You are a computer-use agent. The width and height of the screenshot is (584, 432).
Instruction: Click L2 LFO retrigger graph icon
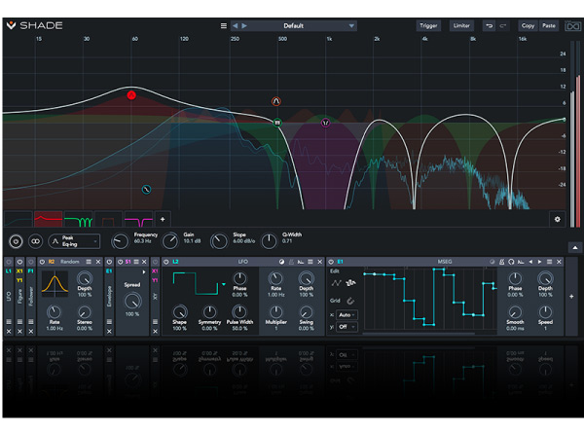301,262
